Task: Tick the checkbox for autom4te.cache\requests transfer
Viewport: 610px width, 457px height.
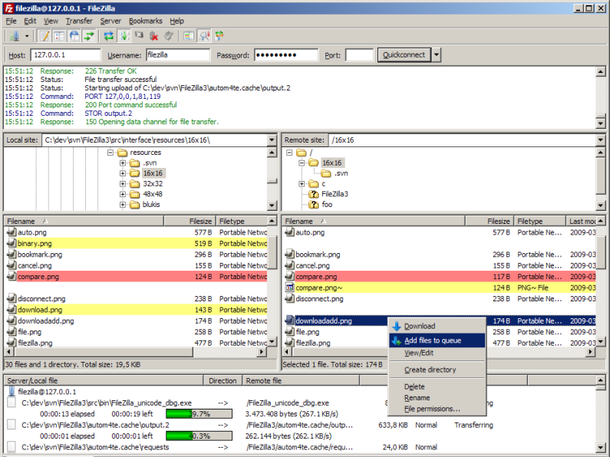Action: 12,446
